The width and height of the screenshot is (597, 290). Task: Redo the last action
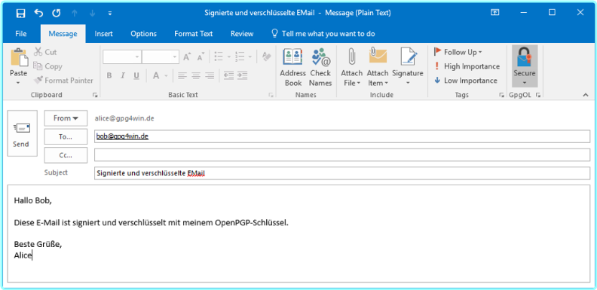pyautogui.click(x=57, y=13)
